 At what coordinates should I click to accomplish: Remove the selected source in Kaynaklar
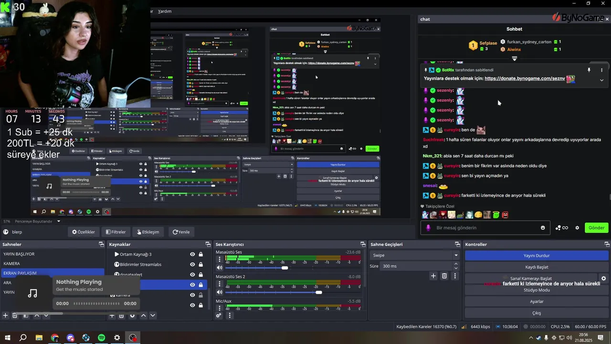pos(121,315)
